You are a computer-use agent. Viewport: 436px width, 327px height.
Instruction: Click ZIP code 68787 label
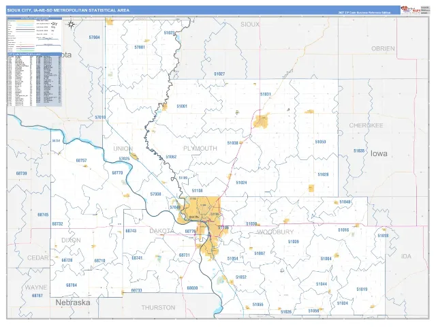pos(37,296)
